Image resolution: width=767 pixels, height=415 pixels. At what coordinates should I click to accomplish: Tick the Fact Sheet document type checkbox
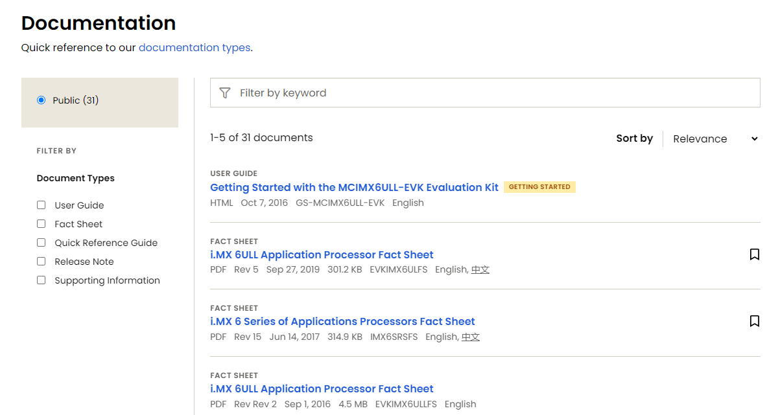click(x=41, y=223)
